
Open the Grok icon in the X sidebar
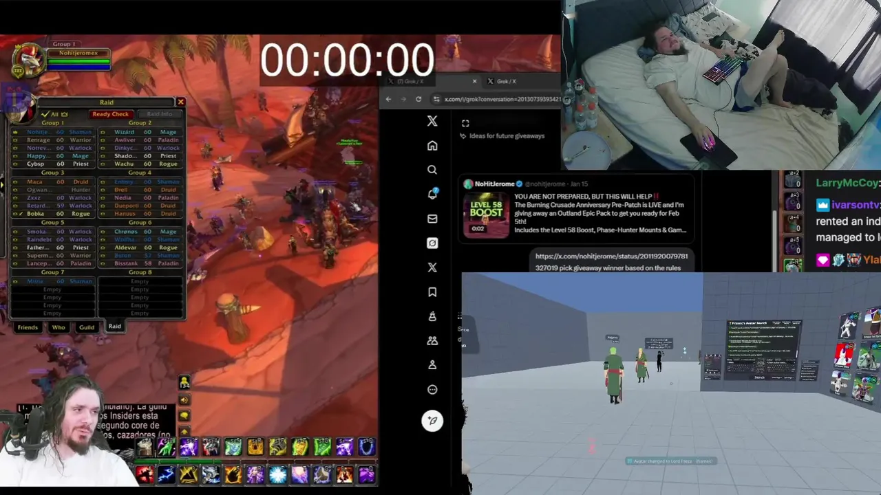click(432, 243)
